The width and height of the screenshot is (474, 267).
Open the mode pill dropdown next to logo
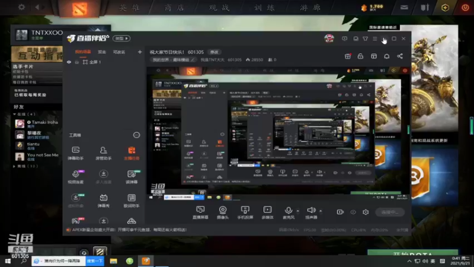point(121,39)
